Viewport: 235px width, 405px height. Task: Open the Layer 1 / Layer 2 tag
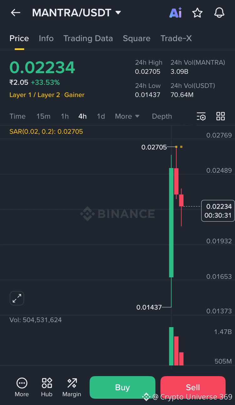pos(34,95)
